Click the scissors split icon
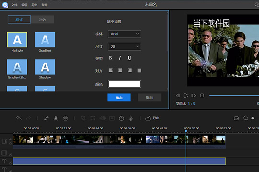This screenshot has width=259, height=172. coord(56,118)
